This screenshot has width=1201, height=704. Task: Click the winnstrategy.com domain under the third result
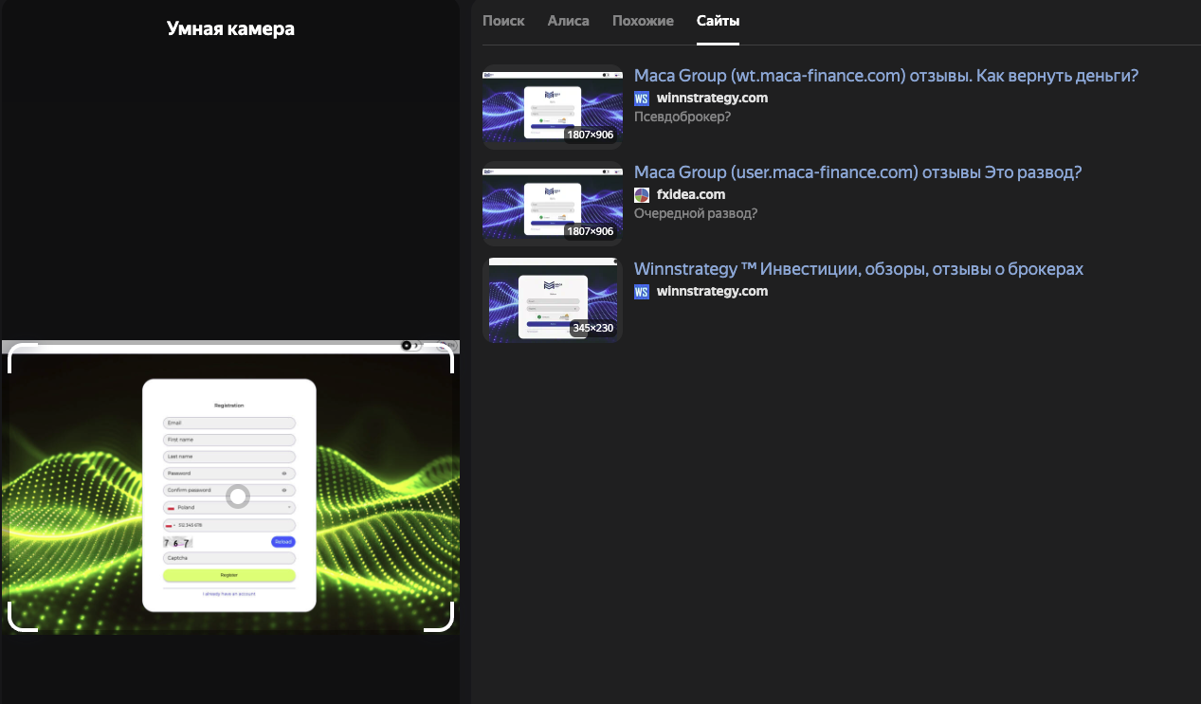coord(712,291)
